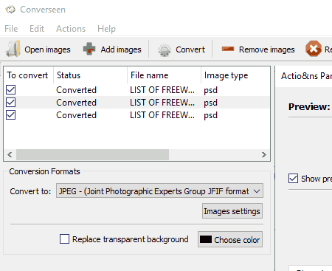Click the File name column header

point(164,75)
